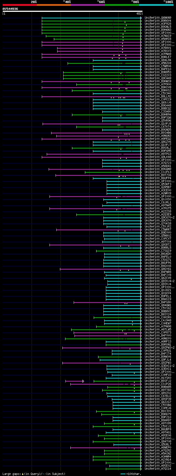176x476 pixels.
Task: Select hit label UniRef100_Q10PJ8
Action: [x=158, y=124]
